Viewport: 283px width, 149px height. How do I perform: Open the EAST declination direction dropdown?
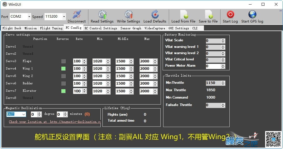(24, 114)
